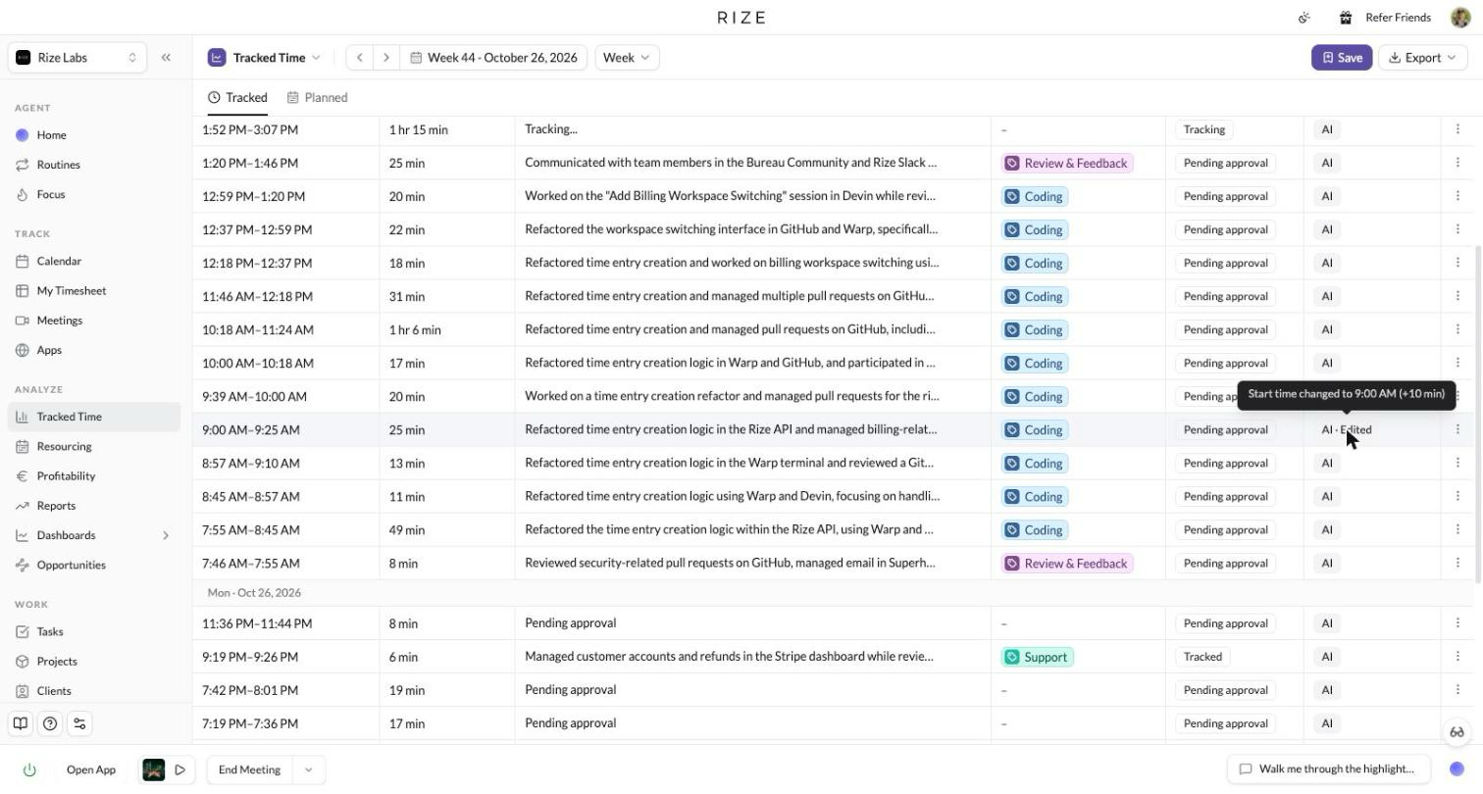Open Calendar in the sidebar
Screen dimensions: 1483x794
pyautogui.click(x=93, y=262)
